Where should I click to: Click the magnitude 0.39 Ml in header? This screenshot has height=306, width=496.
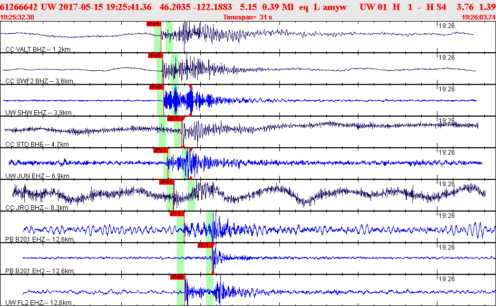(x=278, y=7)
